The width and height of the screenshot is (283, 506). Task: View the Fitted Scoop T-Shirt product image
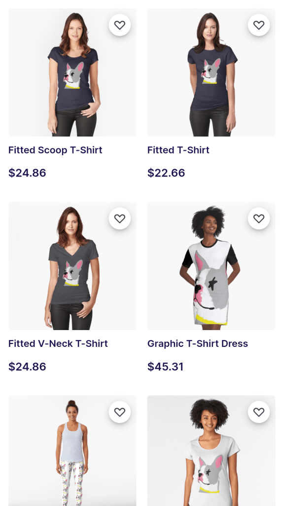(x=72, y=72)
